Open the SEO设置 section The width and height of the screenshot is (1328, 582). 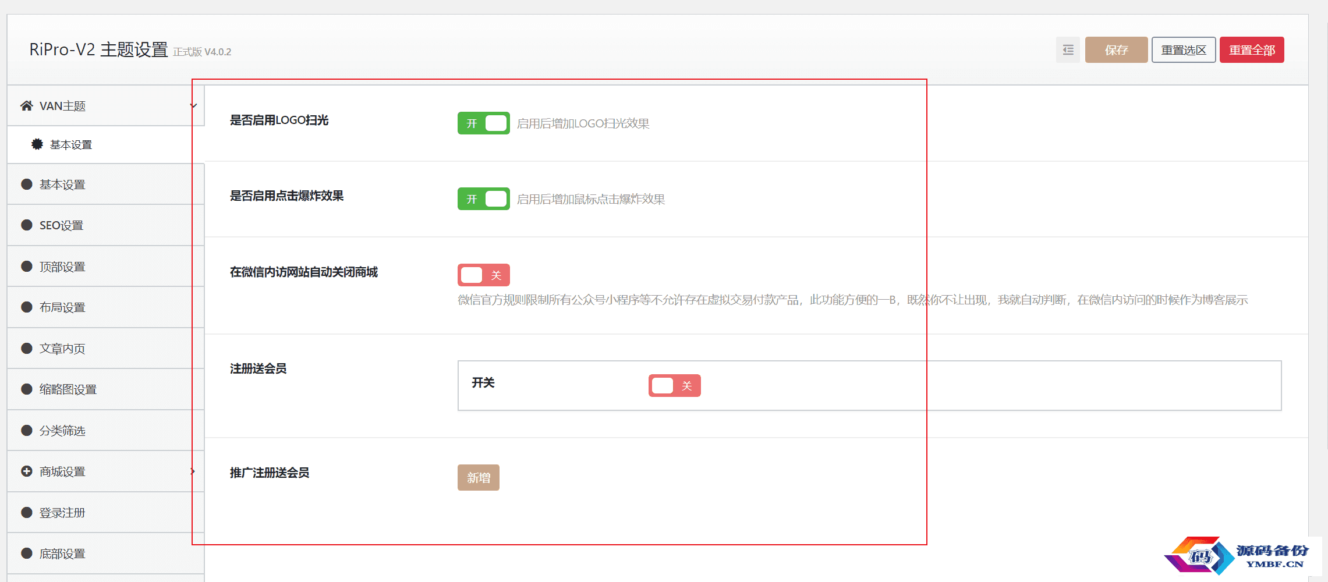pyautogui.click(x=105, y=225)
